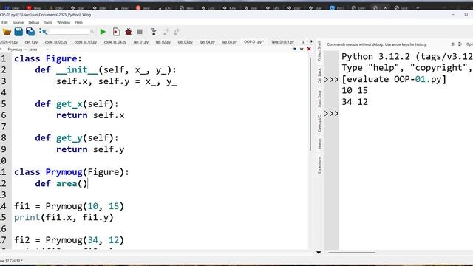473x266 pixels.
Task: Select the Stack Data vertical tab
Action: pyautogui.click(x=319, y=99)
